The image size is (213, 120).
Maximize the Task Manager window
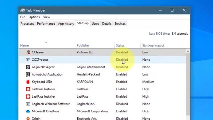tap(172, 10)
